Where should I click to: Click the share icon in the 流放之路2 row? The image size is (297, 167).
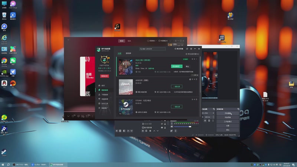194,59
